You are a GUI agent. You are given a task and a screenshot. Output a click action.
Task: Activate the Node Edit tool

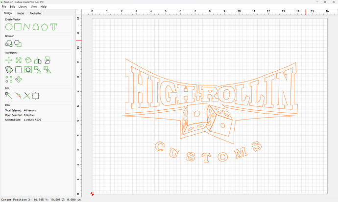tap(9, 96)
